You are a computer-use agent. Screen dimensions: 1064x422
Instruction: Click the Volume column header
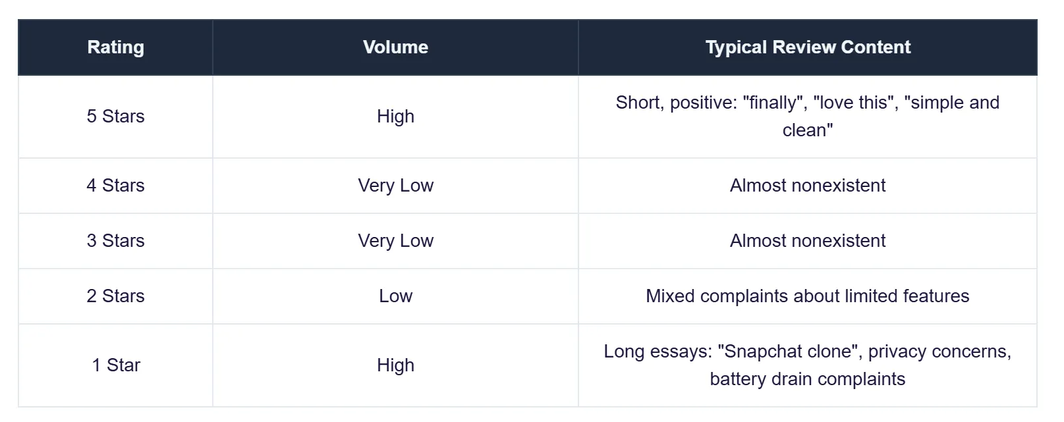click(x=395, y=47)
